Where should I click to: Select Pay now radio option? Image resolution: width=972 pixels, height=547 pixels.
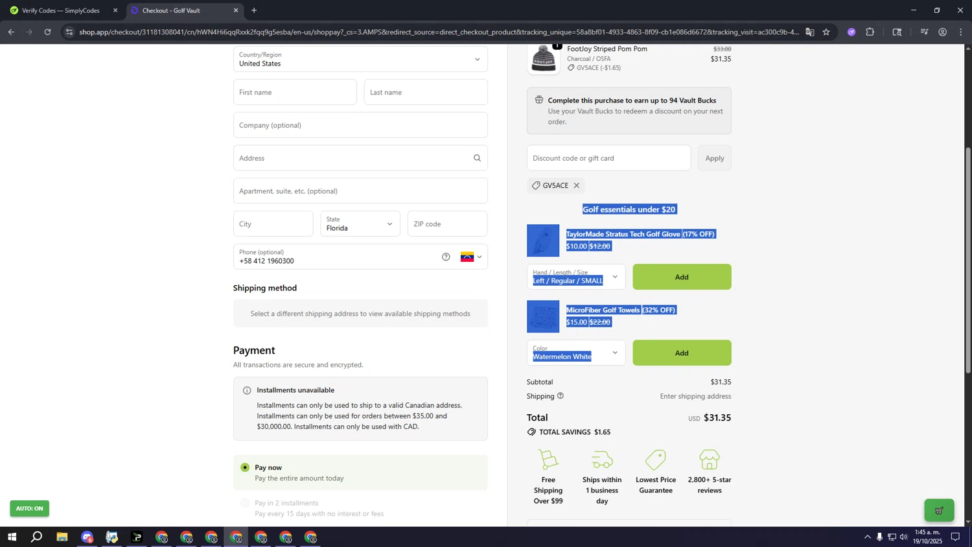pos(245,467)
